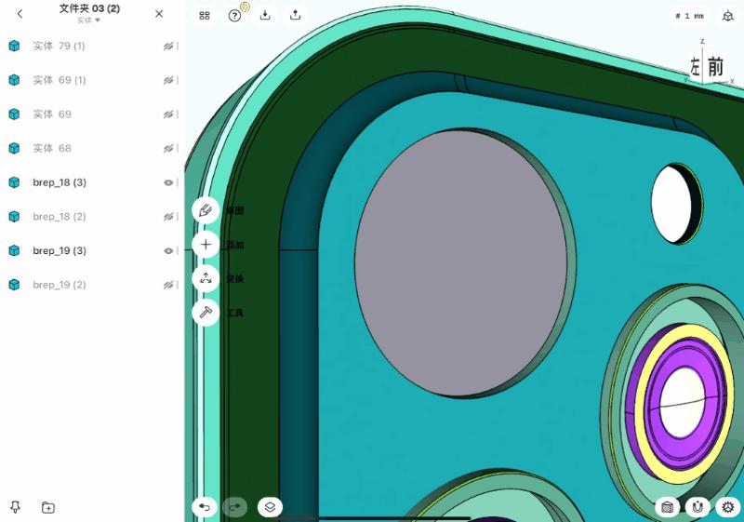This screenshot has height=522, width=744.
Task: Show 实体 79 (1) via its hidden-eye icon
Action: [x=168, y=47]
